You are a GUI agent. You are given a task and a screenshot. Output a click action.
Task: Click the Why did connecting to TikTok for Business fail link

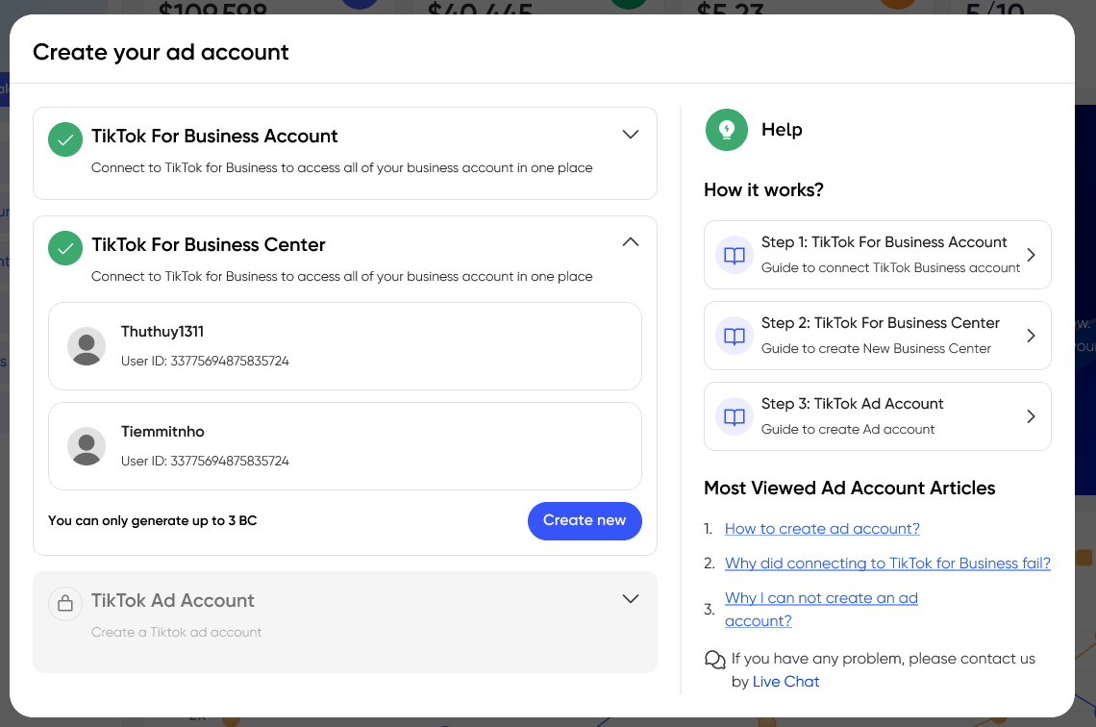tap(887, 563)
